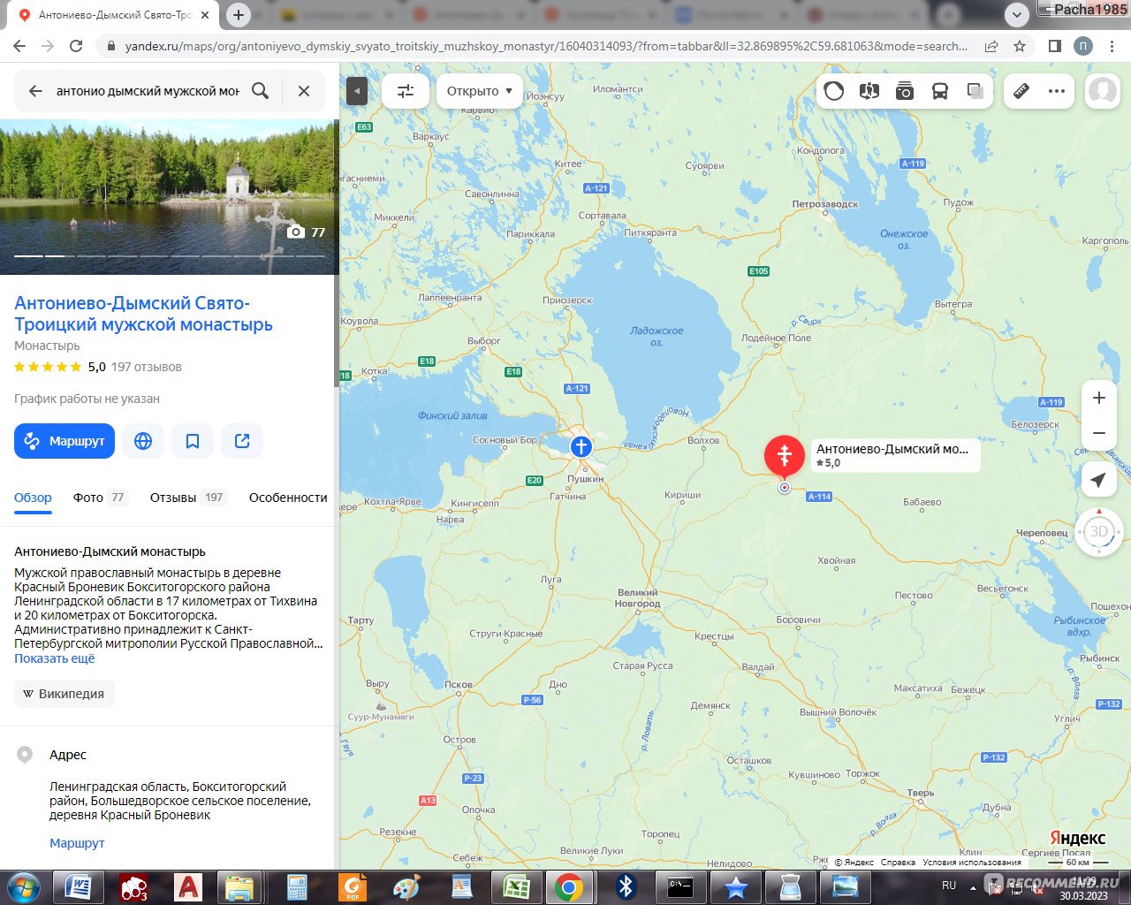Image resolution: width=1131 pixels, height=905 pixels.
Task: Click the share icon button
Action: [x=242, y=441]
